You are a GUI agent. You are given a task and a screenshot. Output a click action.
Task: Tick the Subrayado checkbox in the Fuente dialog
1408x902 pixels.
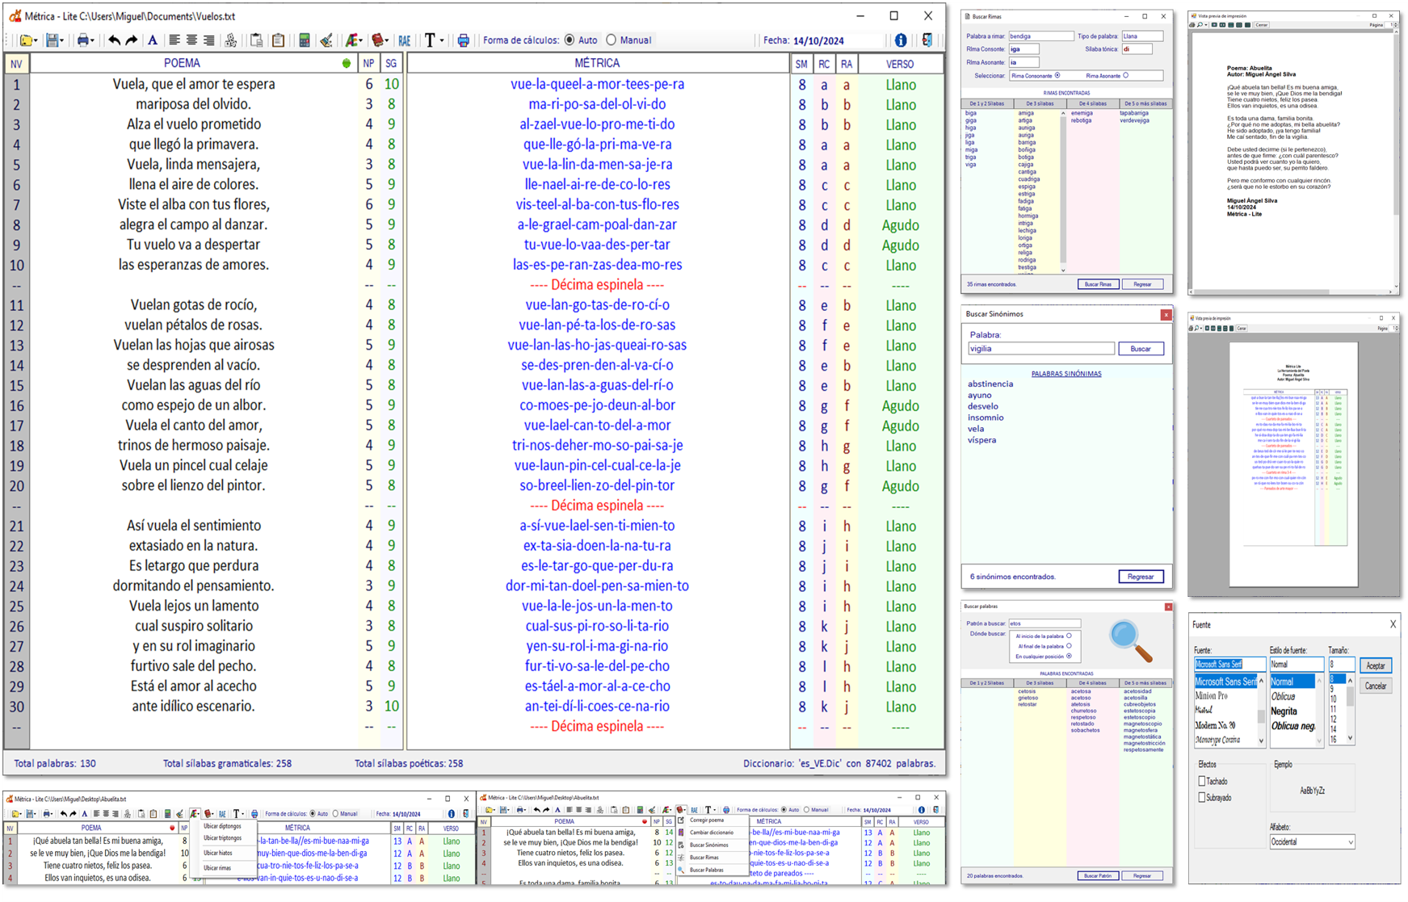click(x=1202, y=797)
